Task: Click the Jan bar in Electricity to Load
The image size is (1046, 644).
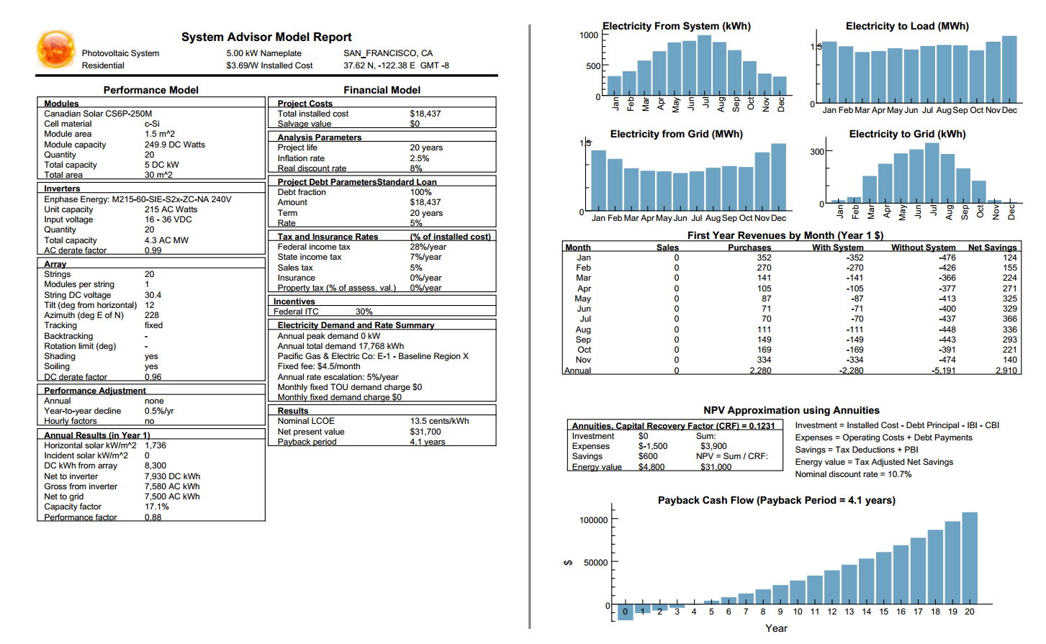Action: pos(829,72)
